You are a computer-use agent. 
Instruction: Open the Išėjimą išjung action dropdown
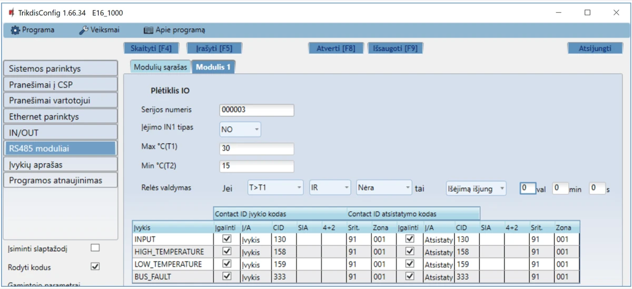pos(476,187)
